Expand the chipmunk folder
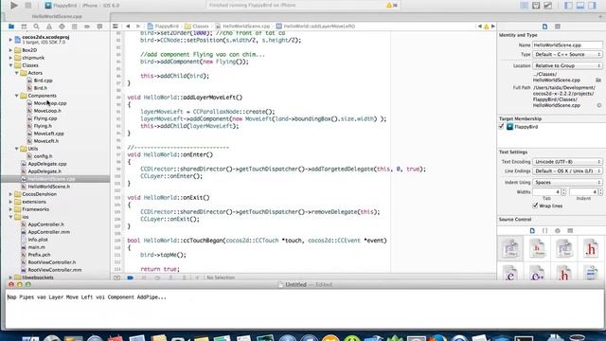 click(x=10, y=58)
